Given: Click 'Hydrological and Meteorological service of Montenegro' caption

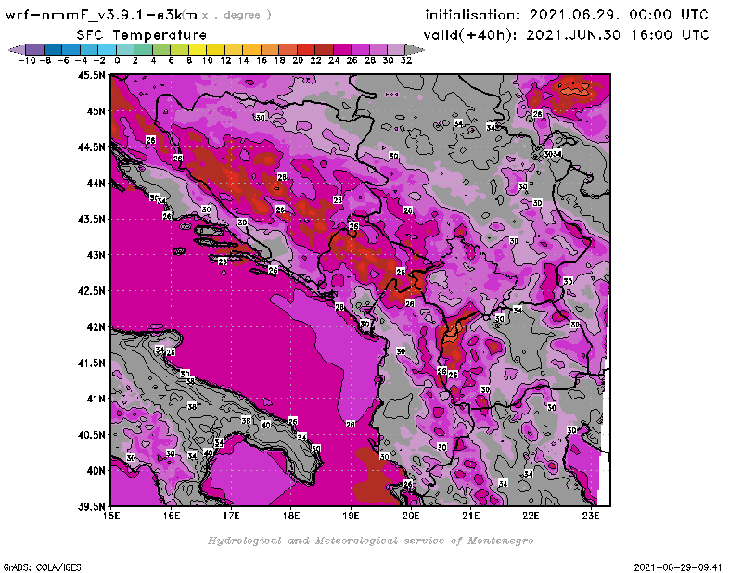Looking at the screenshot, I should coord(370,541).
